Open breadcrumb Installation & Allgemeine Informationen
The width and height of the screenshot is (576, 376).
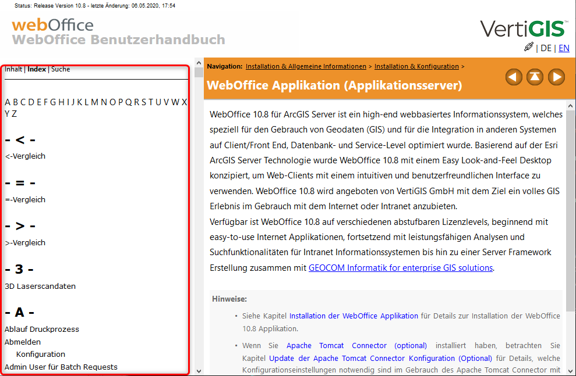(x=306, y=66)
